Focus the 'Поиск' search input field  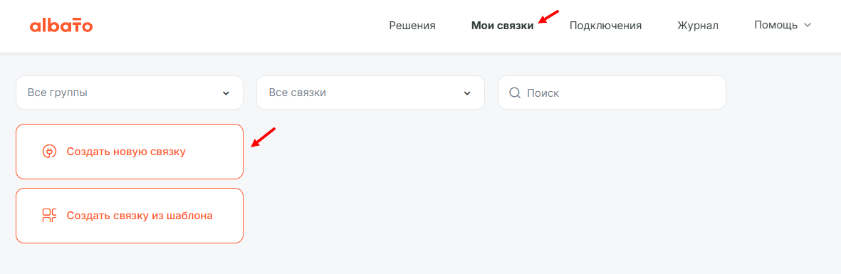click(612, 93)
